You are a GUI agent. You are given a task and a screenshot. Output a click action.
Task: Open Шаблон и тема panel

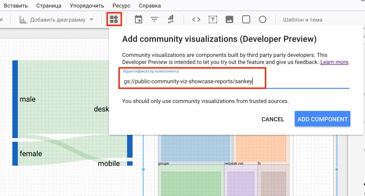(x=303, y=20)
